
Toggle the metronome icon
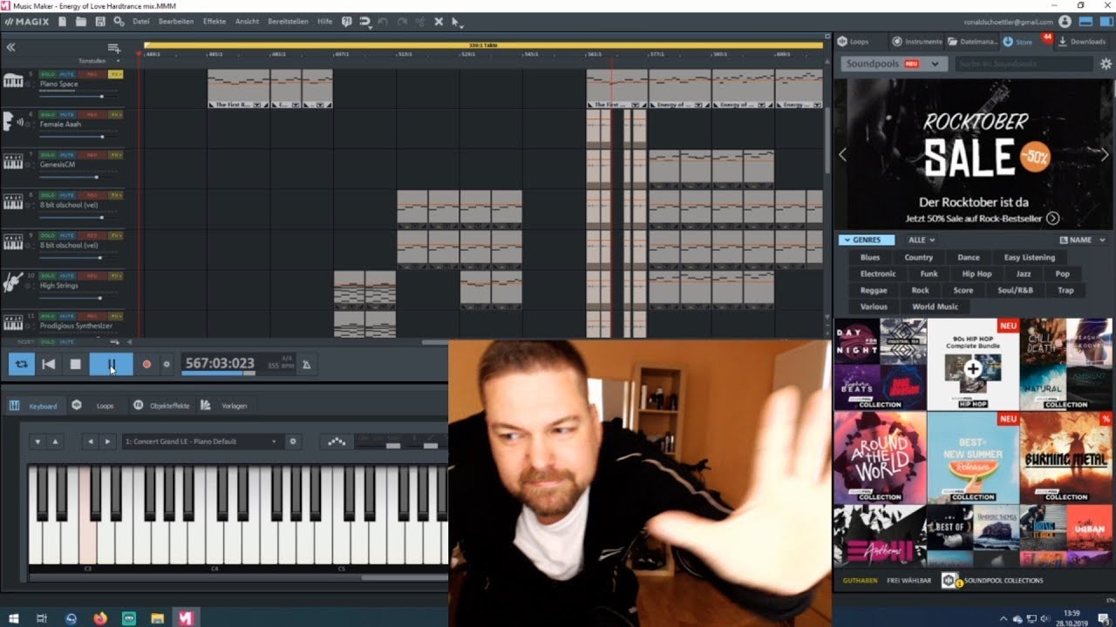[306, 364]
